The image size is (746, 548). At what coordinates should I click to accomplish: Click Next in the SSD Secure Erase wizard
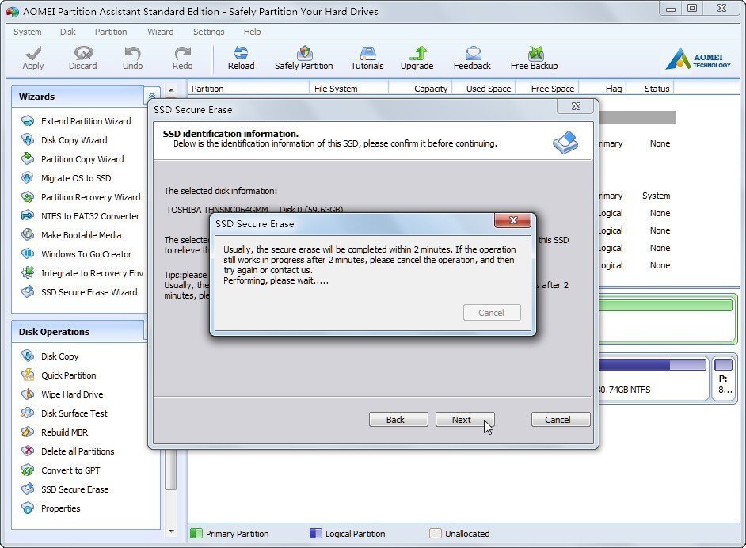[x=466, y=420]
